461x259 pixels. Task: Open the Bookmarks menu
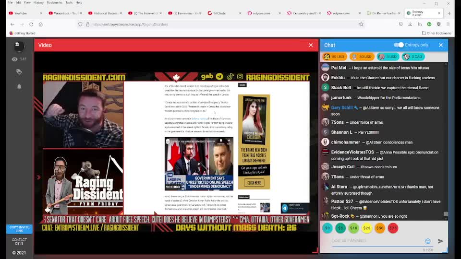54,3
